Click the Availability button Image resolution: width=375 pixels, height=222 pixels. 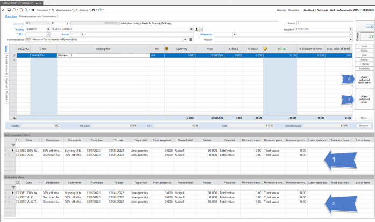tap(364, 69)
